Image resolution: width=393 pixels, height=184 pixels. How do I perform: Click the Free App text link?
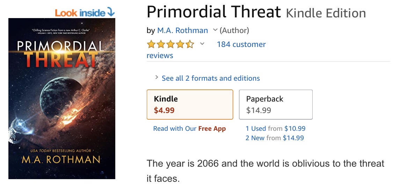tap(212, 129)
